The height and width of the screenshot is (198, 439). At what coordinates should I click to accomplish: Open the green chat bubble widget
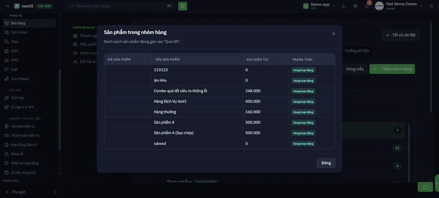(425, 187)
